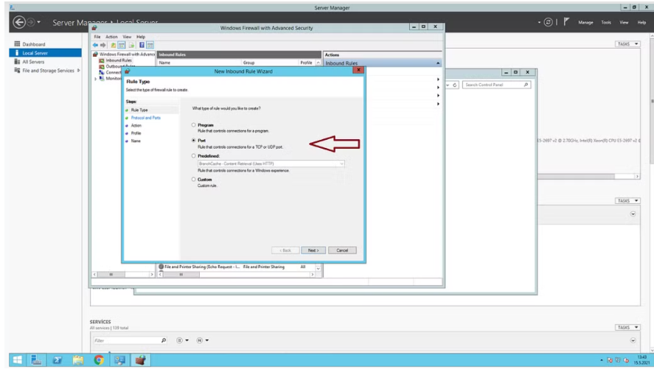Screen dimensions: 654x369
Task: Open the top TASKS dropdown
Action: click(x=627, y=43)
